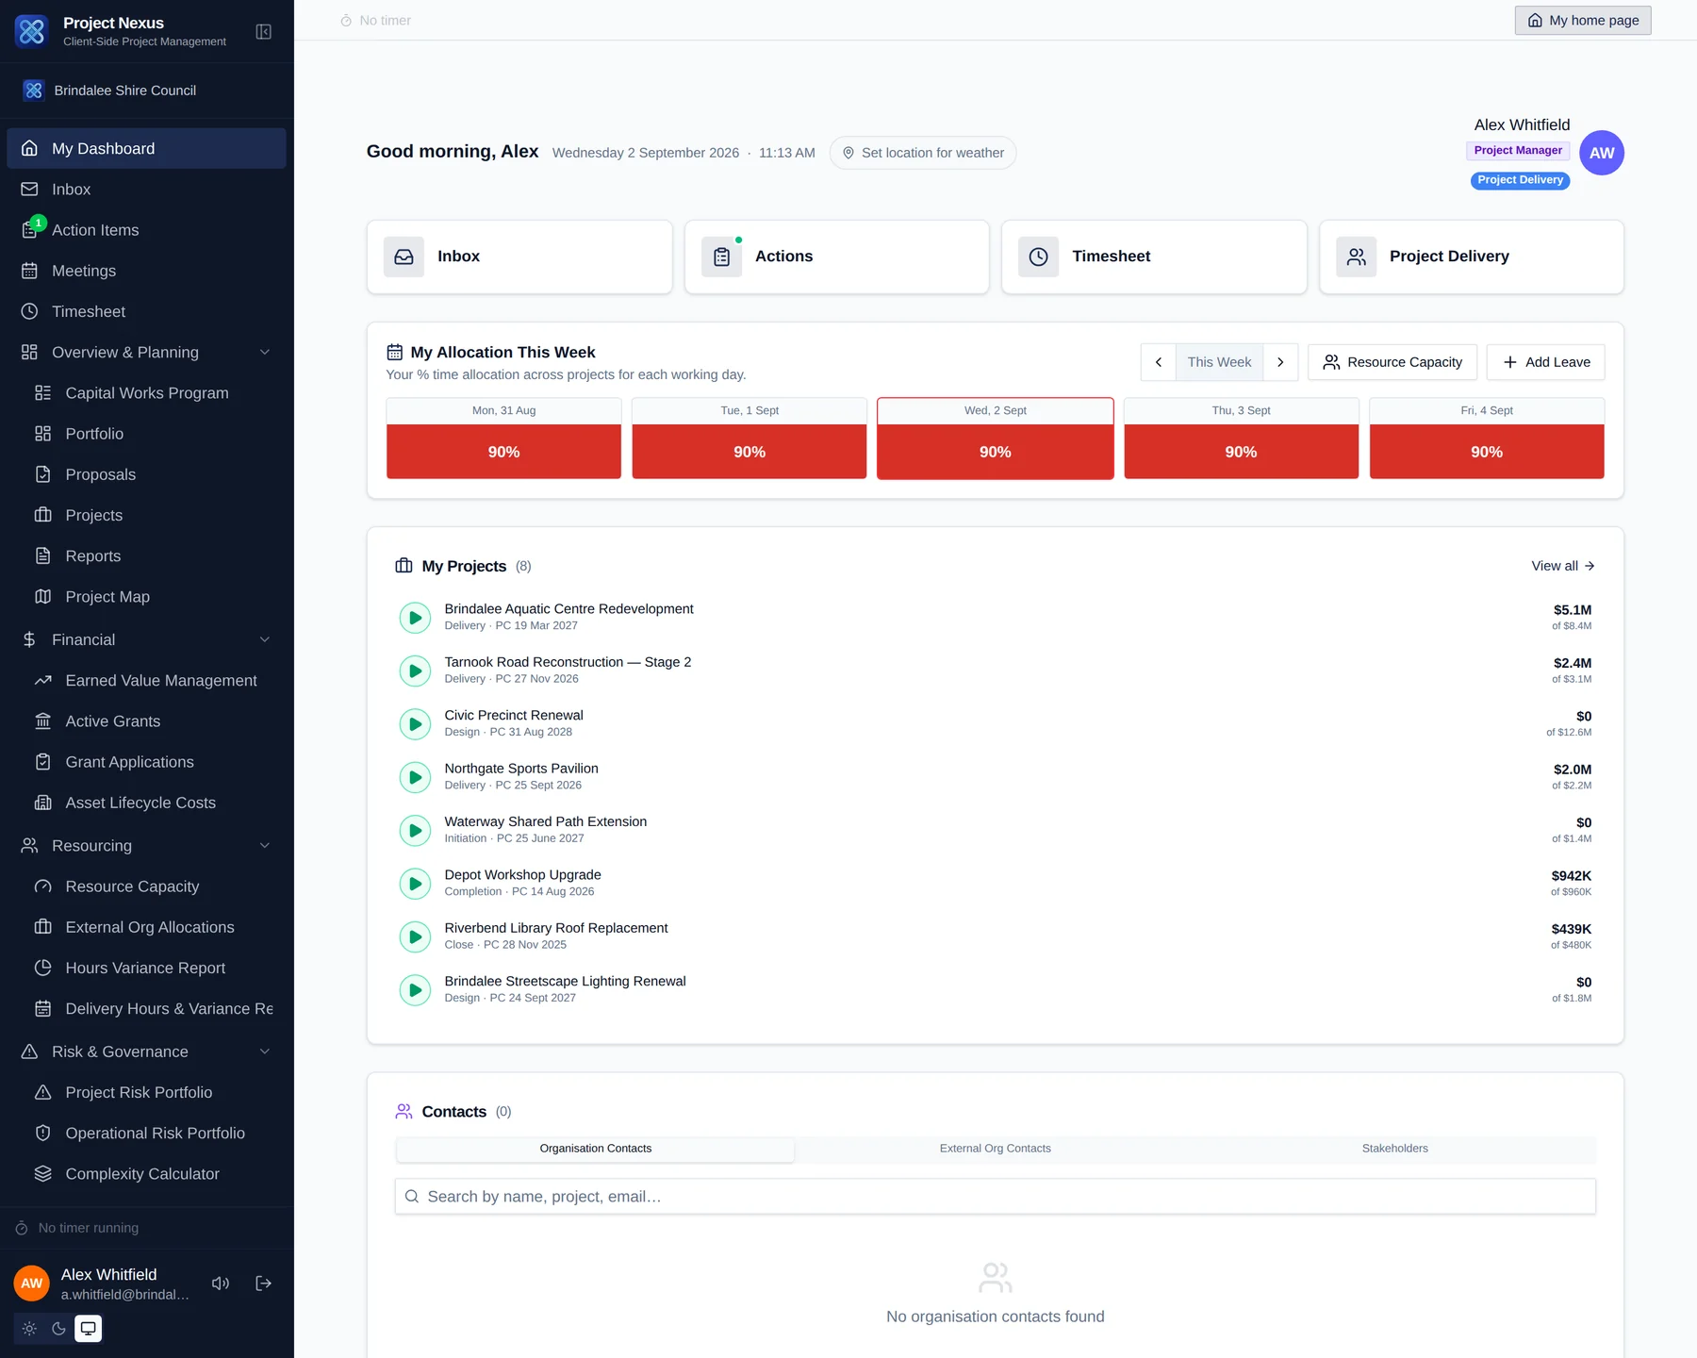Start timer for Tarnook Road Reconstruction
1697x1358 pixels.
tap(415, 671)
